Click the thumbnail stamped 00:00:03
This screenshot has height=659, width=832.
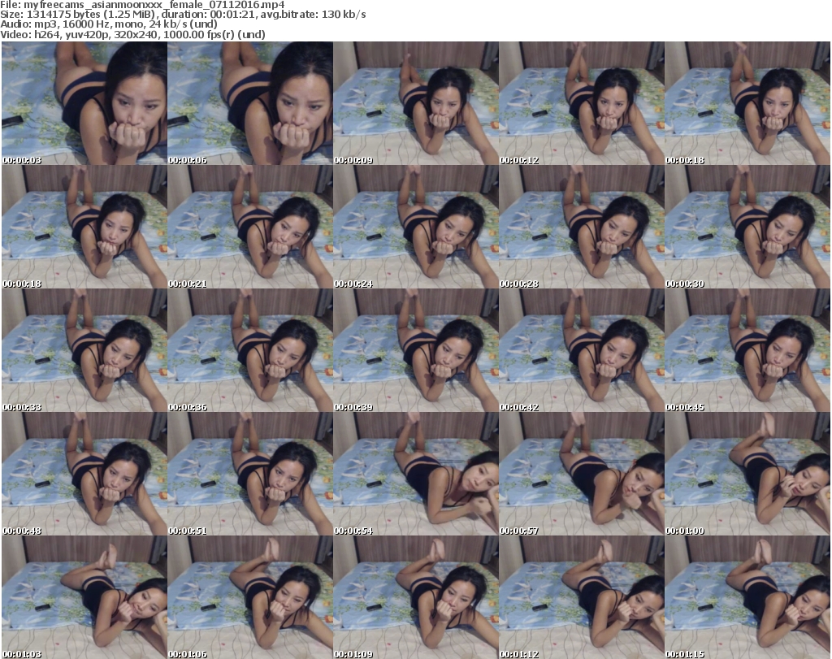click(x=84, y=103)
